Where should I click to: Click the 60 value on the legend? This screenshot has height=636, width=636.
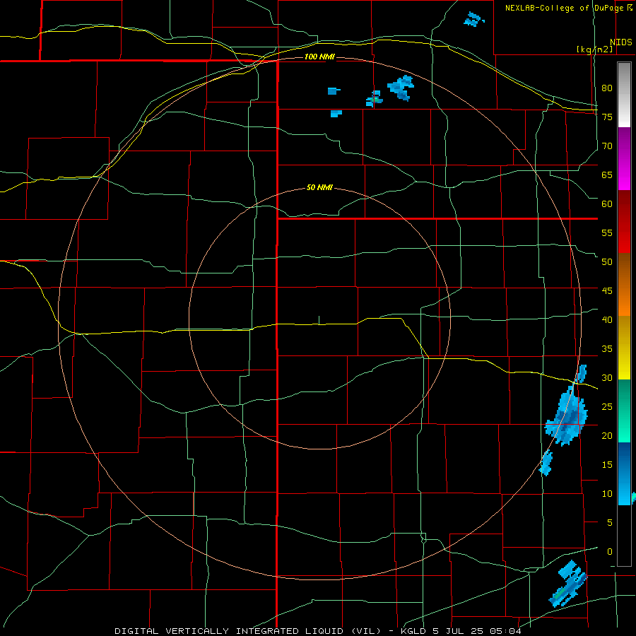click(607, 204)
